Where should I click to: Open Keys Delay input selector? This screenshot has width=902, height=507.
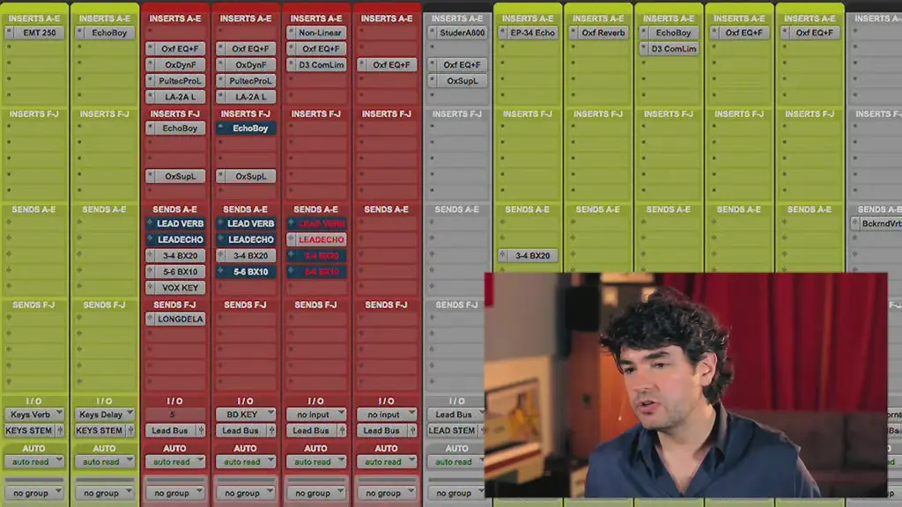105,414
